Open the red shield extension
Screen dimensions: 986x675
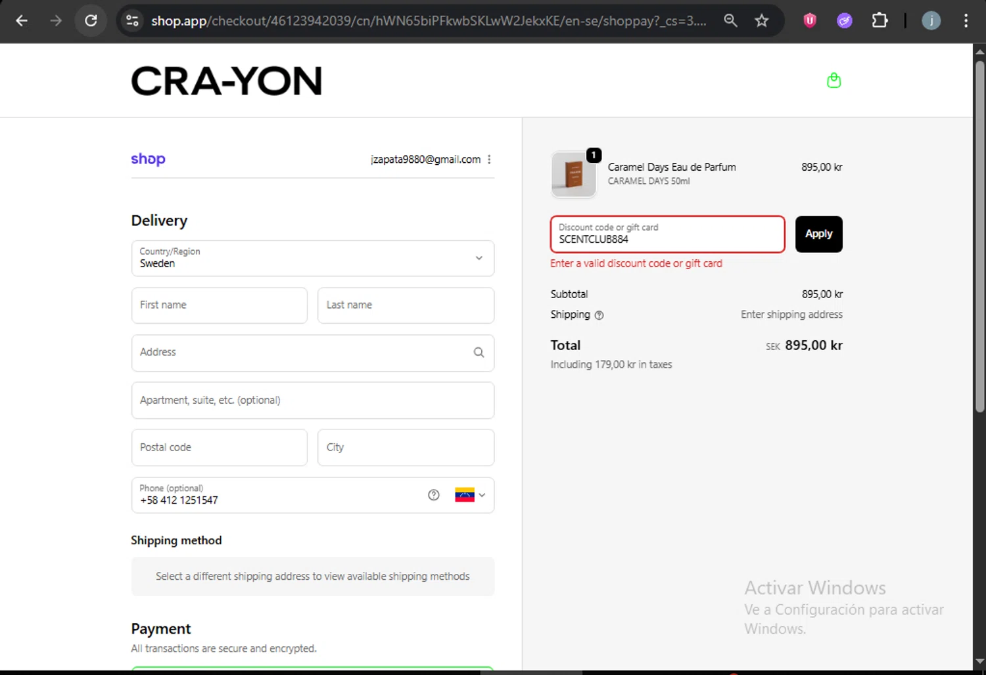pyautogui.click(x=810, y=21)
